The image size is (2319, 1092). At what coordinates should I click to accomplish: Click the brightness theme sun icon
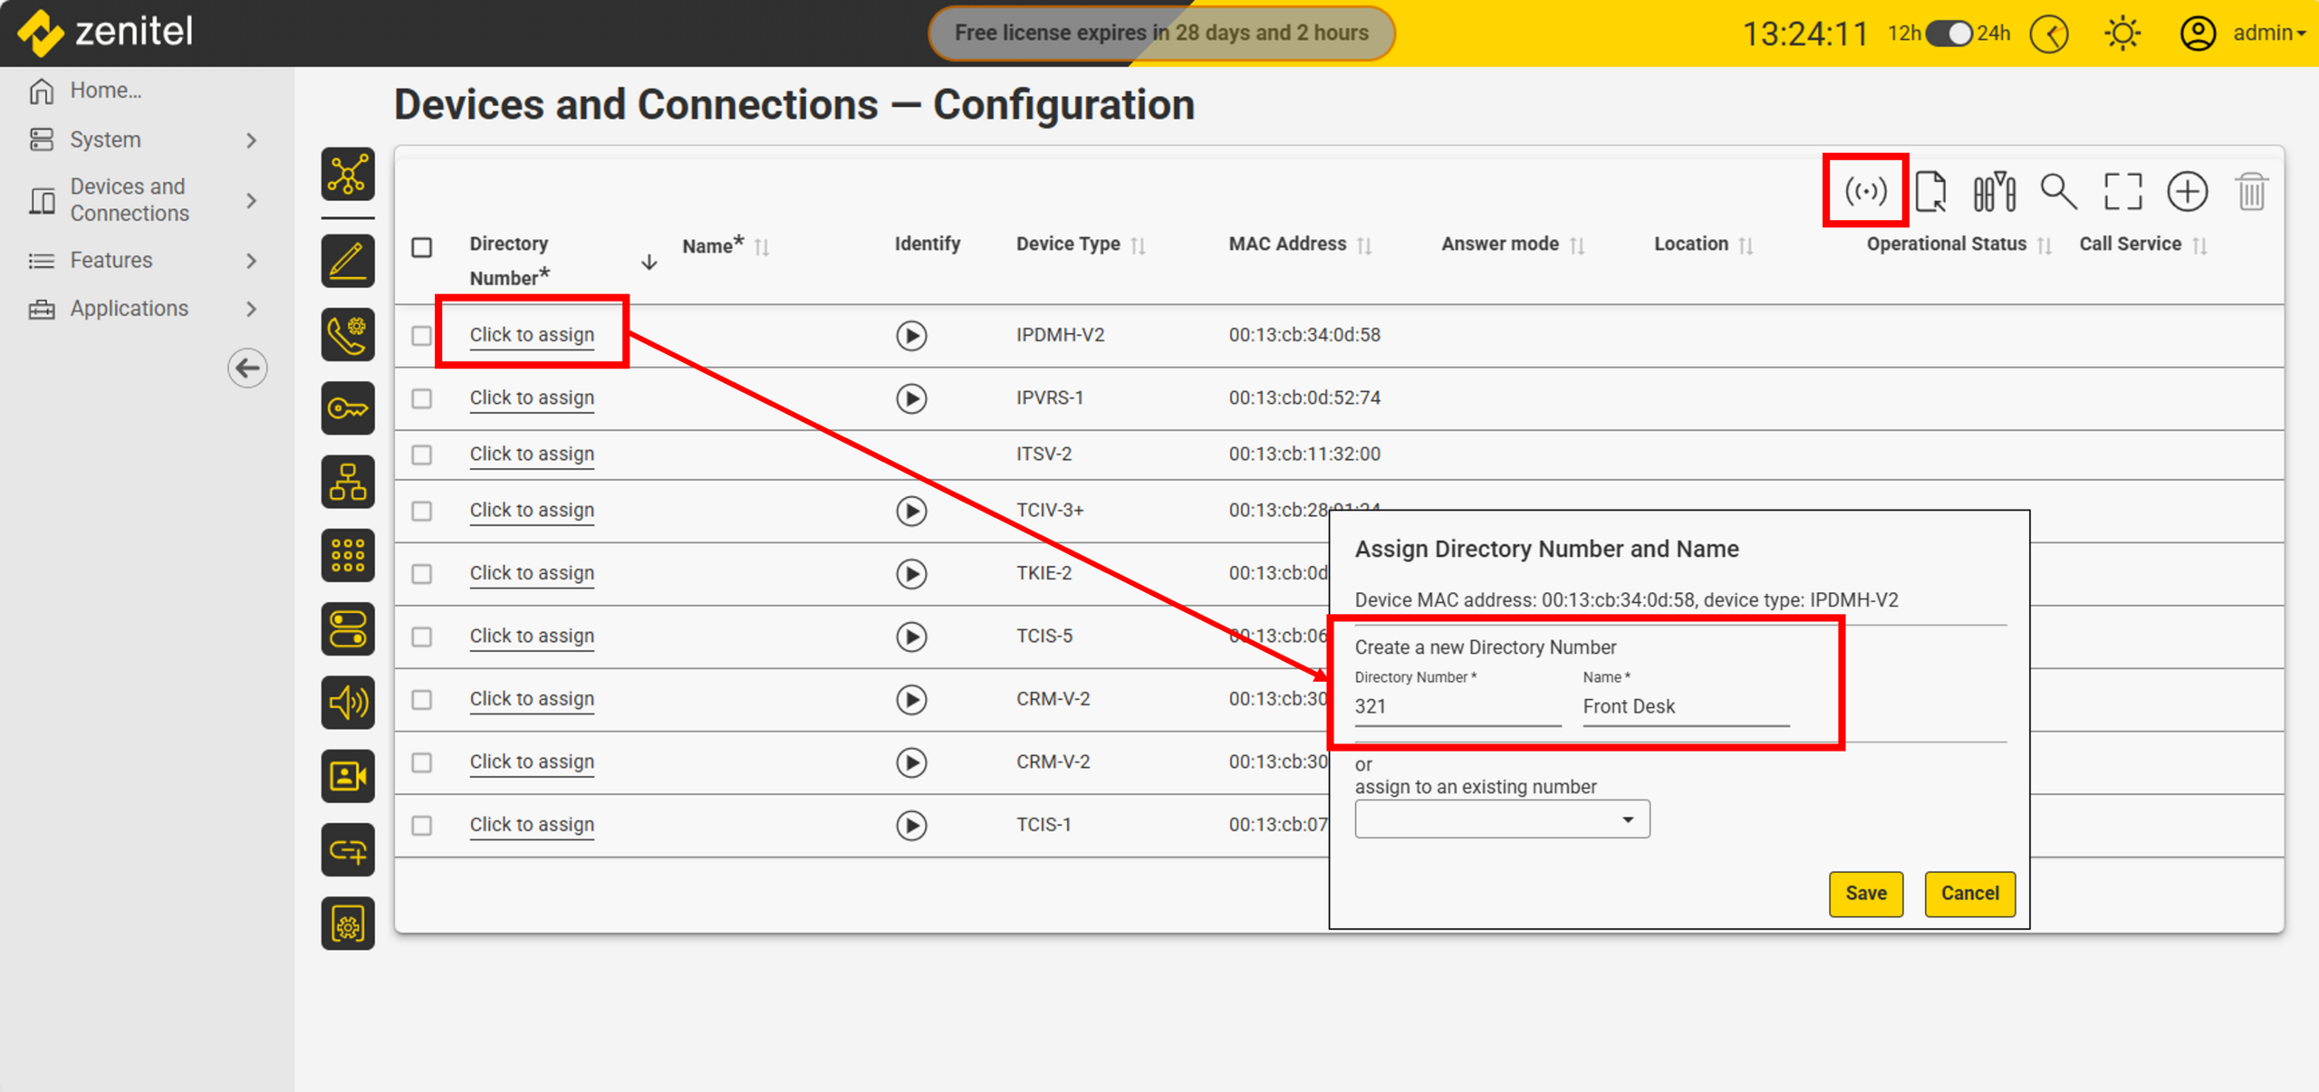[x=2122, y=34]
